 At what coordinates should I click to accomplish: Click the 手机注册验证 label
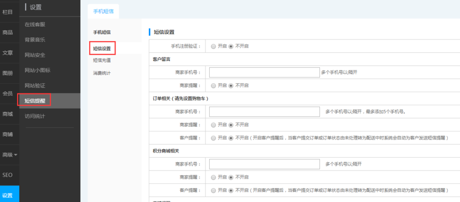point(186,46)
